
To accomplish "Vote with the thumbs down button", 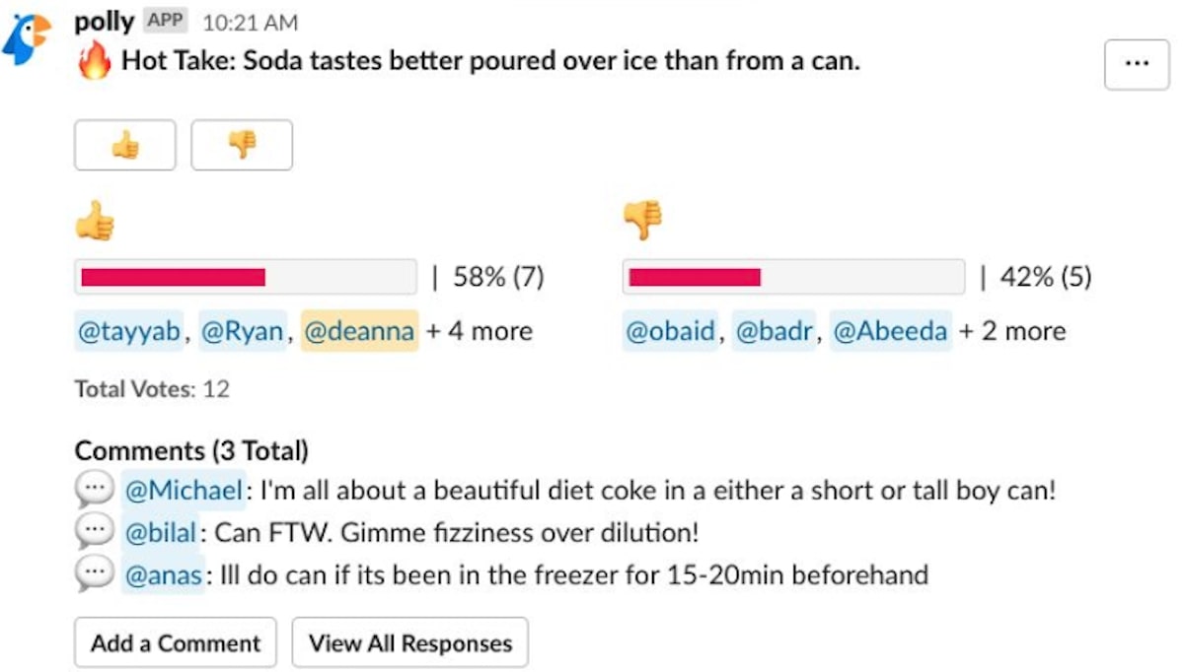I will click(242, 146).
